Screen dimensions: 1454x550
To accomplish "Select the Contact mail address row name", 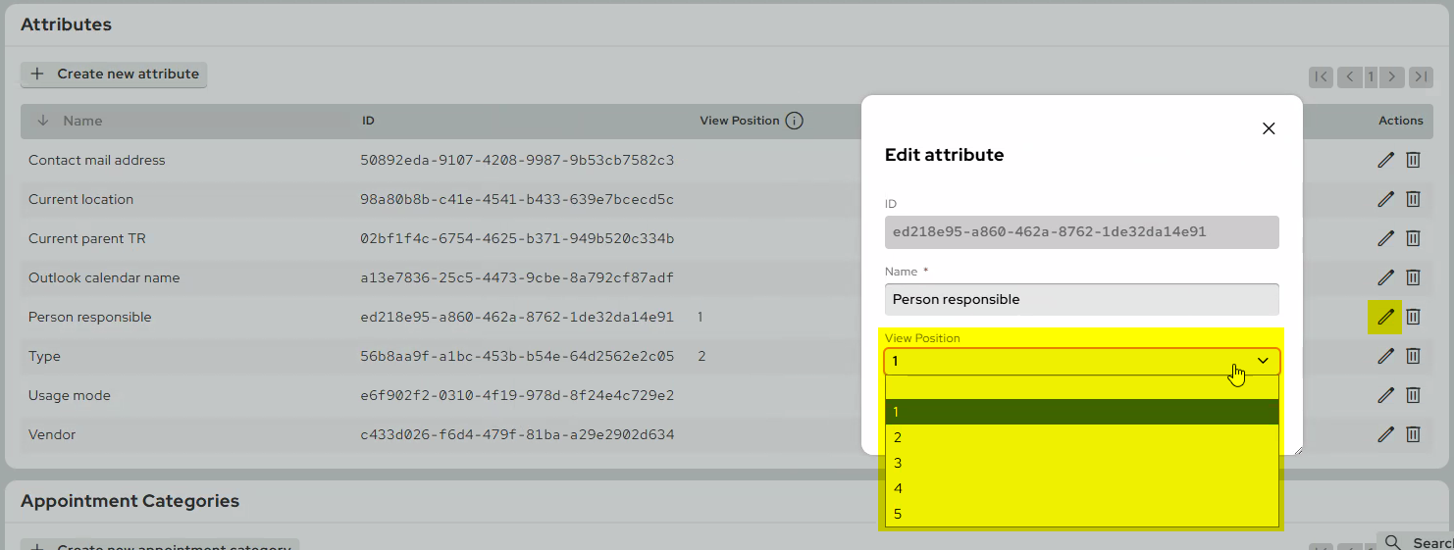I will pos(97,160).
